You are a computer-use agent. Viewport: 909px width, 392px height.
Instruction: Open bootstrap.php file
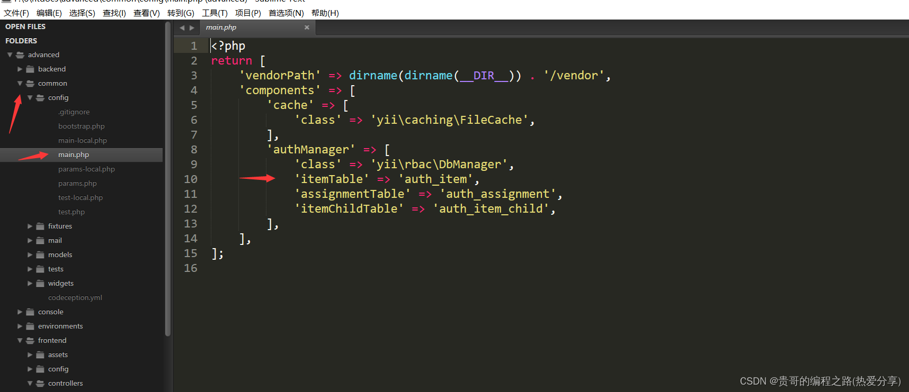pos(82,126)
